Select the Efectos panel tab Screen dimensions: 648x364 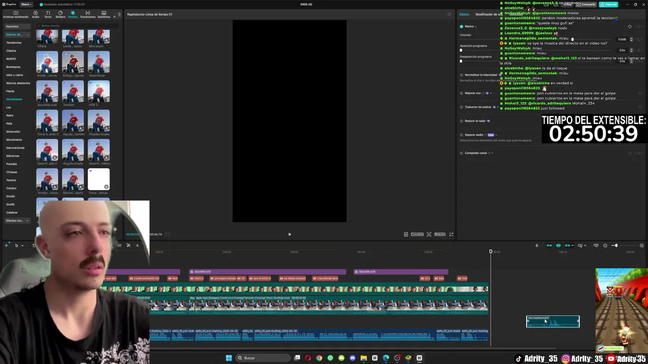73,14
